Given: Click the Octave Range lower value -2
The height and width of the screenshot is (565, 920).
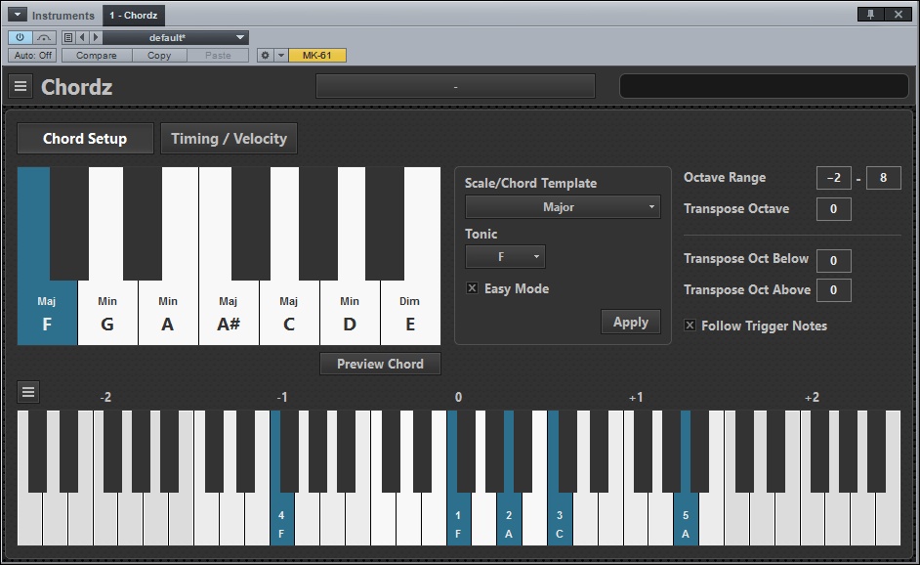Looking at the screenshot, I should [x=834, y=177].
